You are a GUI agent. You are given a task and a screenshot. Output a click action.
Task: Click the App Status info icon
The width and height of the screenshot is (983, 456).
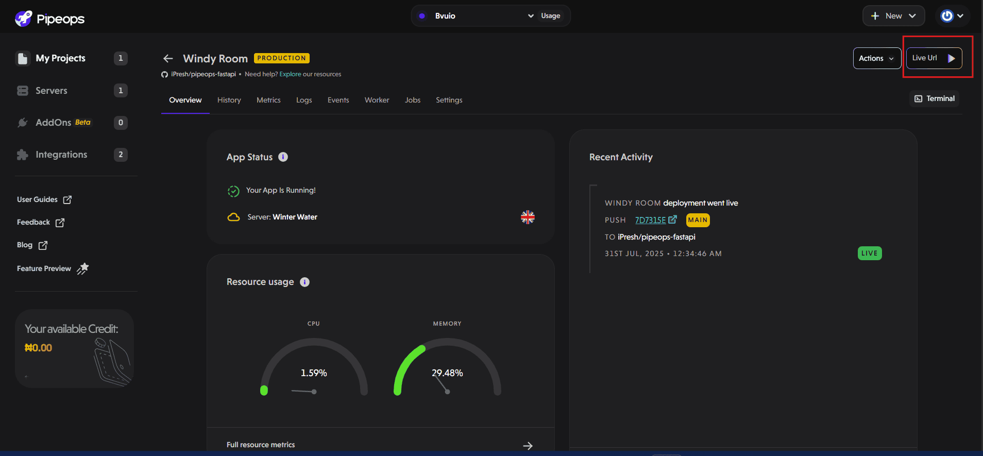283,157
